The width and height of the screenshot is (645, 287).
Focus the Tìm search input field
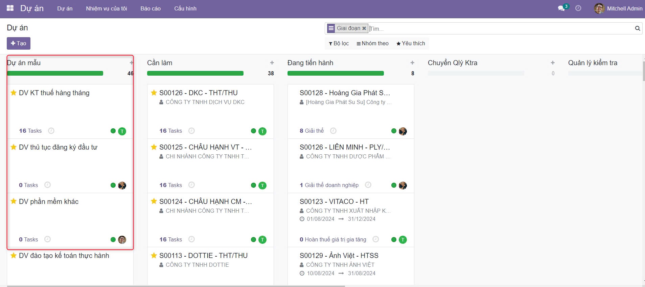501,29
